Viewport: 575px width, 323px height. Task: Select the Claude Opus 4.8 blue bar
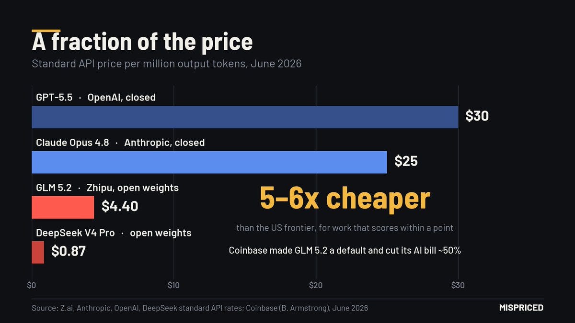[x=209, y=162]
